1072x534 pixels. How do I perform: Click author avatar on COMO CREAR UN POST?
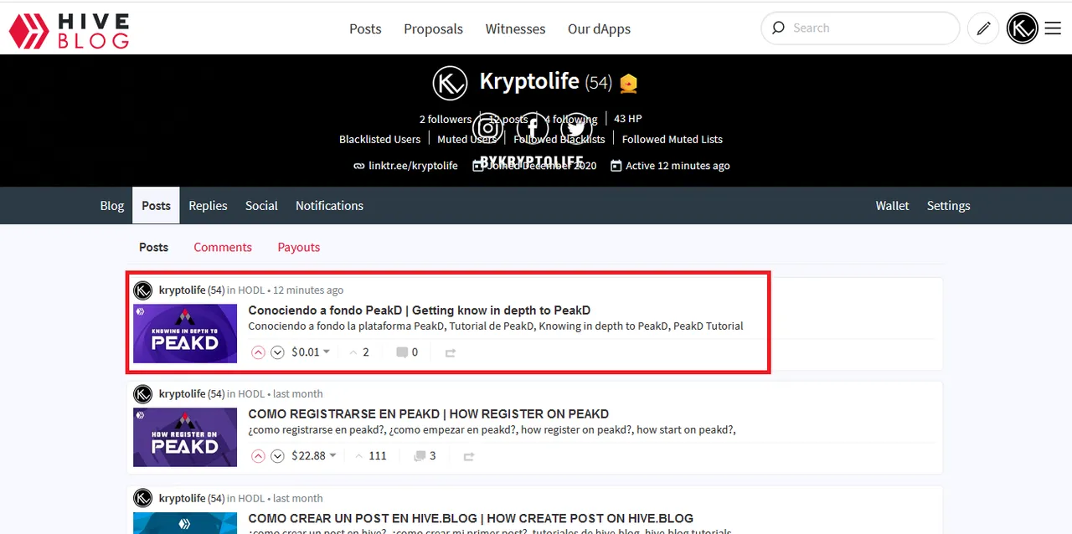143,499
